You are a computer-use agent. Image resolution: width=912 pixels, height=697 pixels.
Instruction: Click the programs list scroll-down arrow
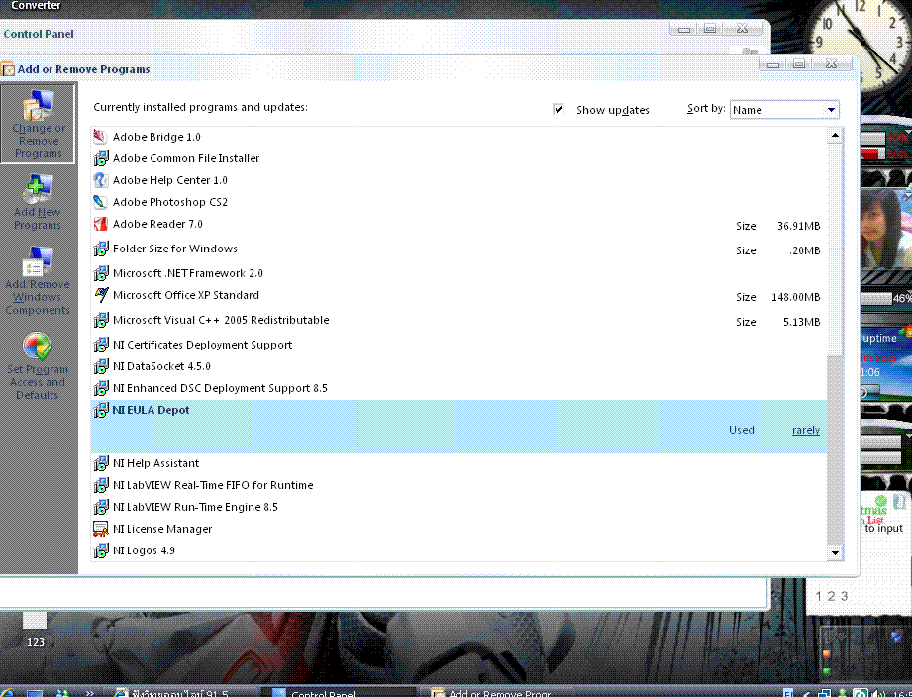click(835, 552)
